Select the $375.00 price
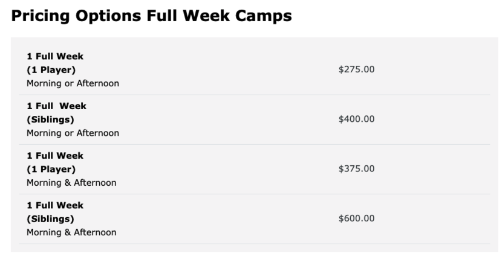This screenshot has width=502, height=257. tap(356, 168)
